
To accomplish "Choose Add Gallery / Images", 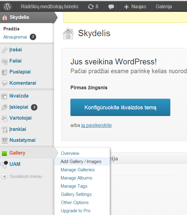I will pyautogui.click(x=81, y=162).
